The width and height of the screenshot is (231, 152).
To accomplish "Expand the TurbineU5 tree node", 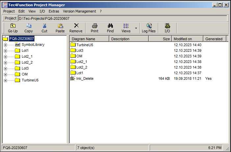I will click(5, 80).
